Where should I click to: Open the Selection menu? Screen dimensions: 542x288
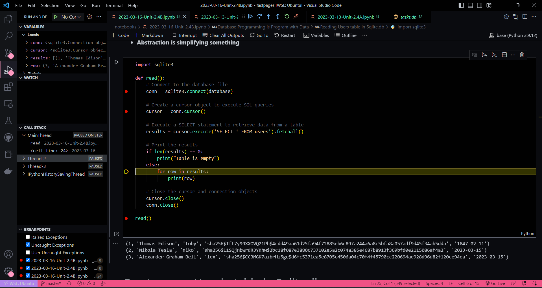(50, 5)
